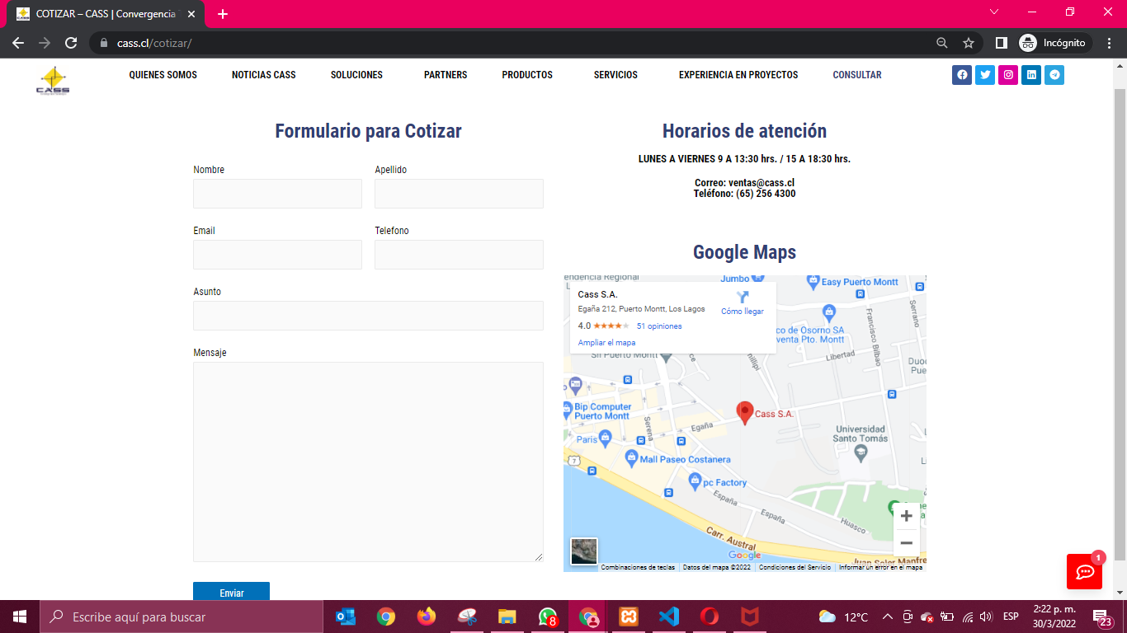This screenshot has width=1127, height=633.
Task: Zoom out on the Google map
Action: (x=906, y=542)
